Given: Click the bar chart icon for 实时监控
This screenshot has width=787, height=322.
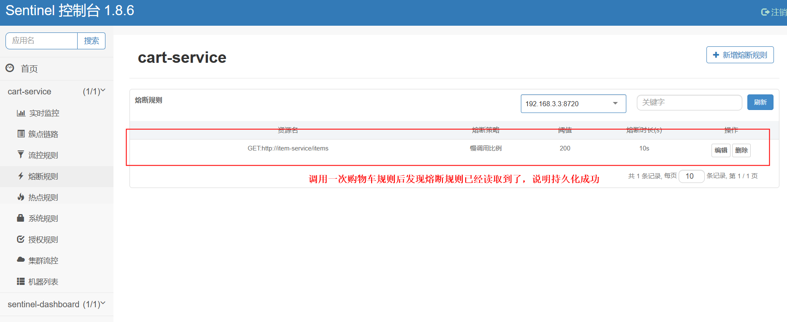Looking at the screenshot, I should pos(21,113).
